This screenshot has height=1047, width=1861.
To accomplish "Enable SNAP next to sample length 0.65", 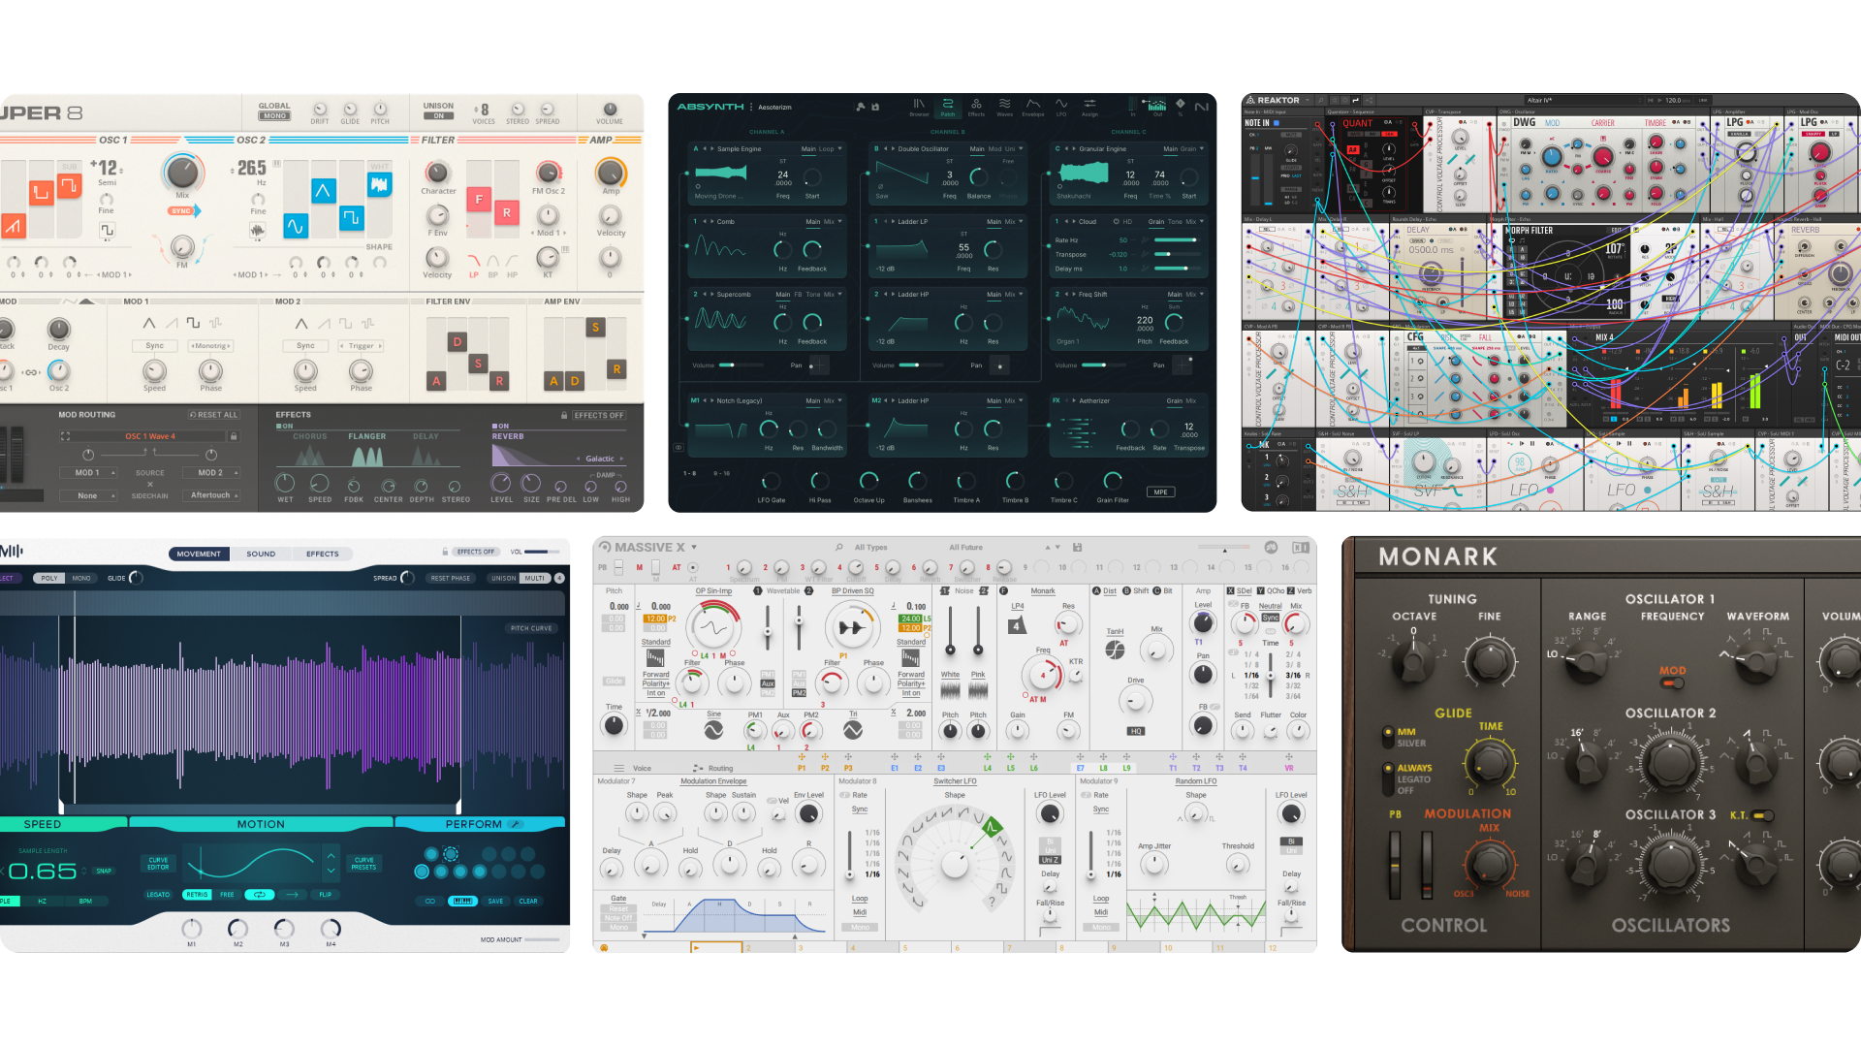I will click(x=104, y=871).
